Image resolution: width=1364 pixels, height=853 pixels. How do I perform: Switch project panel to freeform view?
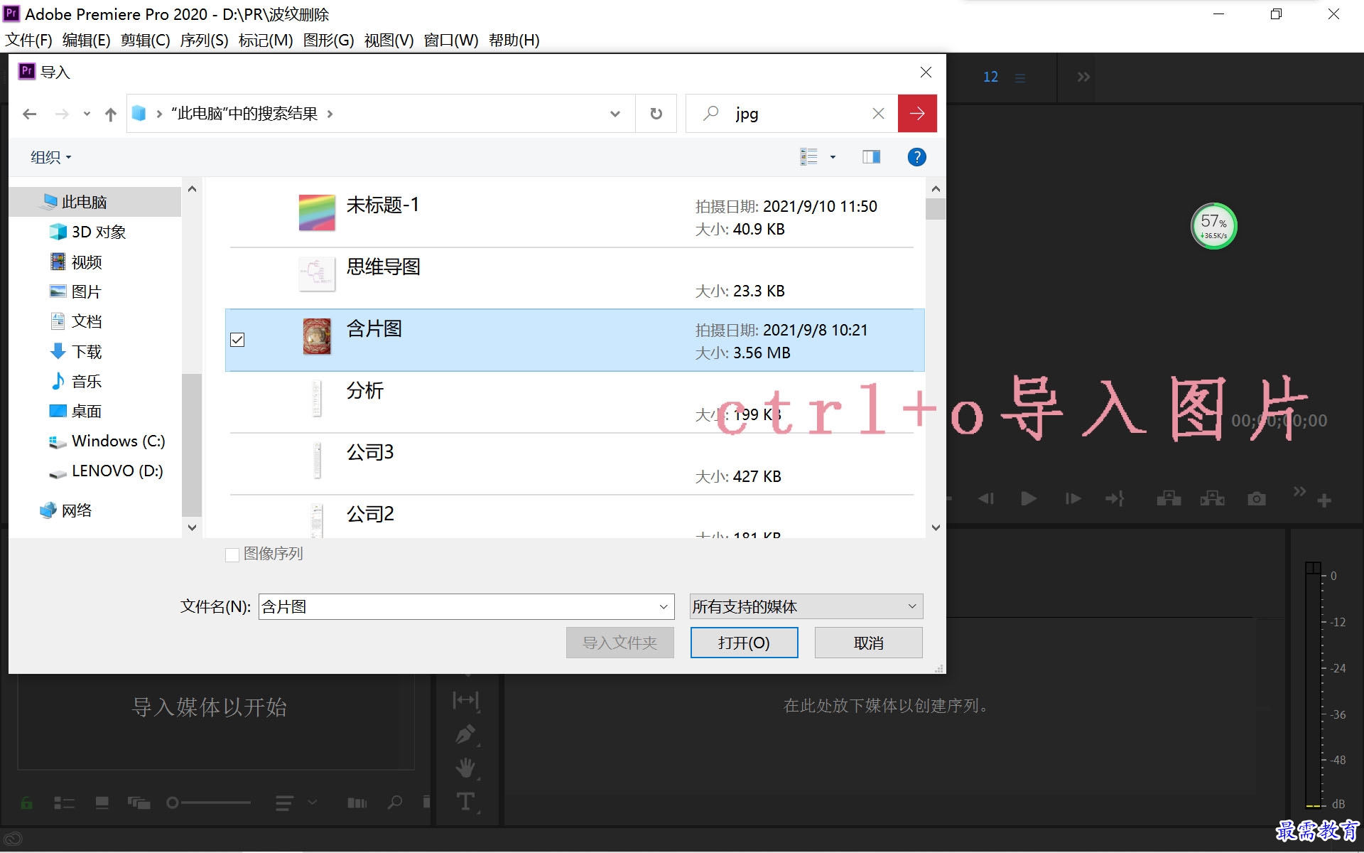[x=139, y=803]
